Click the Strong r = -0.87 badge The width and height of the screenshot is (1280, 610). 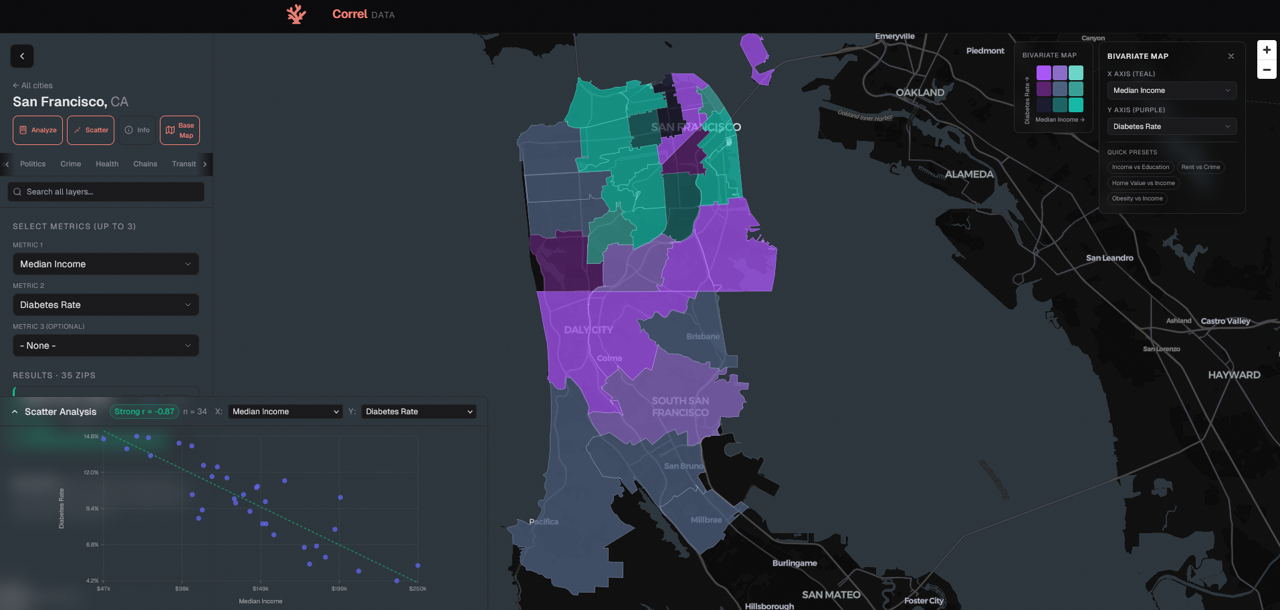(144, 412)
